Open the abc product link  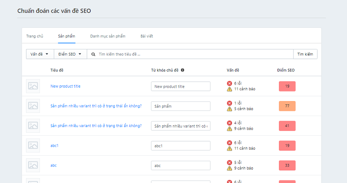click(x=53, y=165)
